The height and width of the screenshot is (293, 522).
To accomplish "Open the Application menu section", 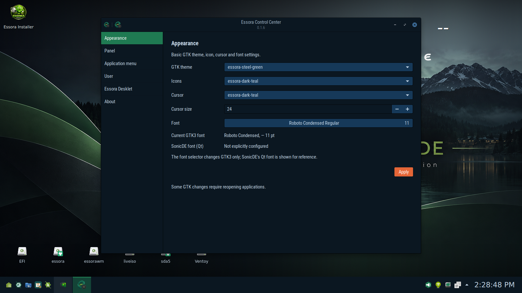I will [x=132, y=63].
